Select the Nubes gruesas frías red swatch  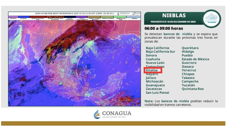[38, 17]
